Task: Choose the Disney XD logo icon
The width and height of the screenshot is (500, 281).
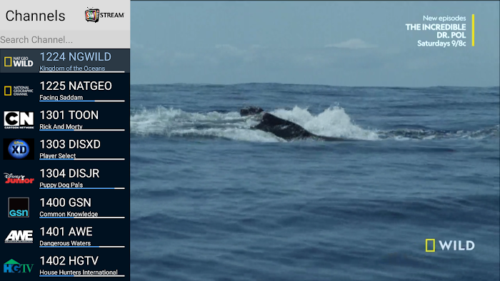Action: coord(19,149)
